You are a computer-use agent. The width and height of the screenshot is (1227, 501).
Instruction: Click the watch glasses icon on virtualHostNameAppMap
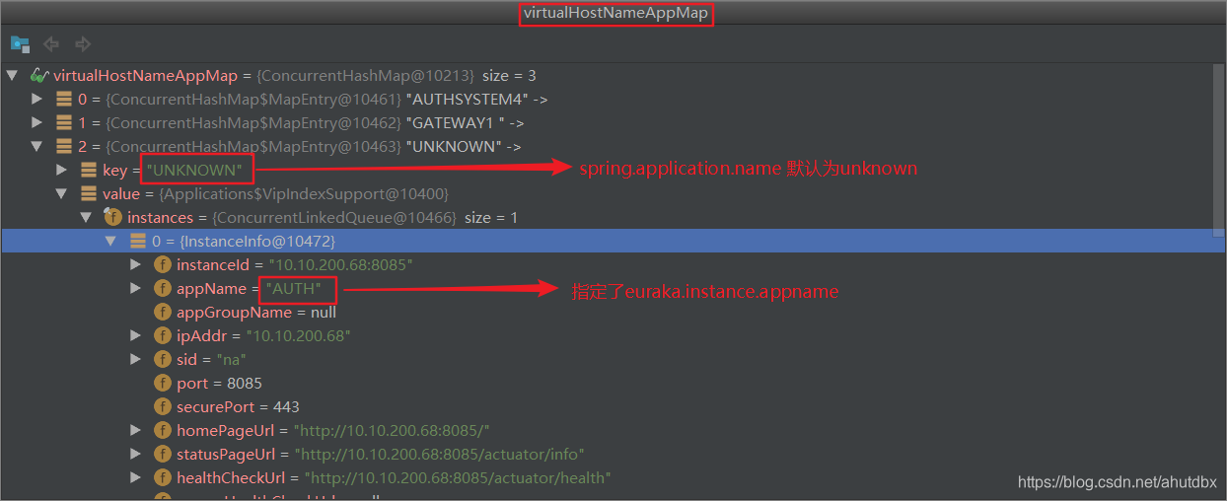coord(39,75)
